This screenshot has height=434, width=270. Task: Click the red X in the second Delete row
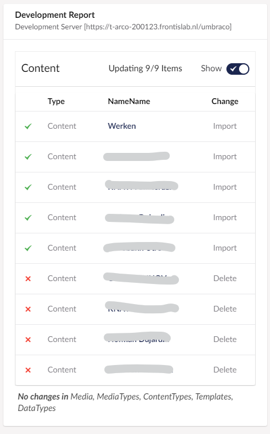[28, 309]
